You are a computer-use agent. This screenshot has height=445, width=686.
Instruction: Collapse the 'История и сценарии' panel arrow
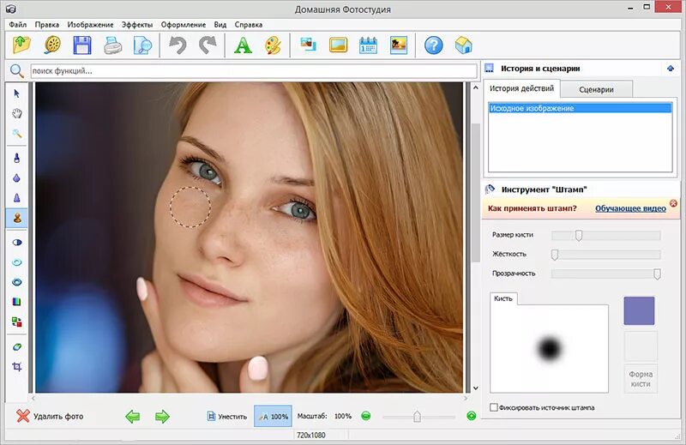(x=671, y=69)
